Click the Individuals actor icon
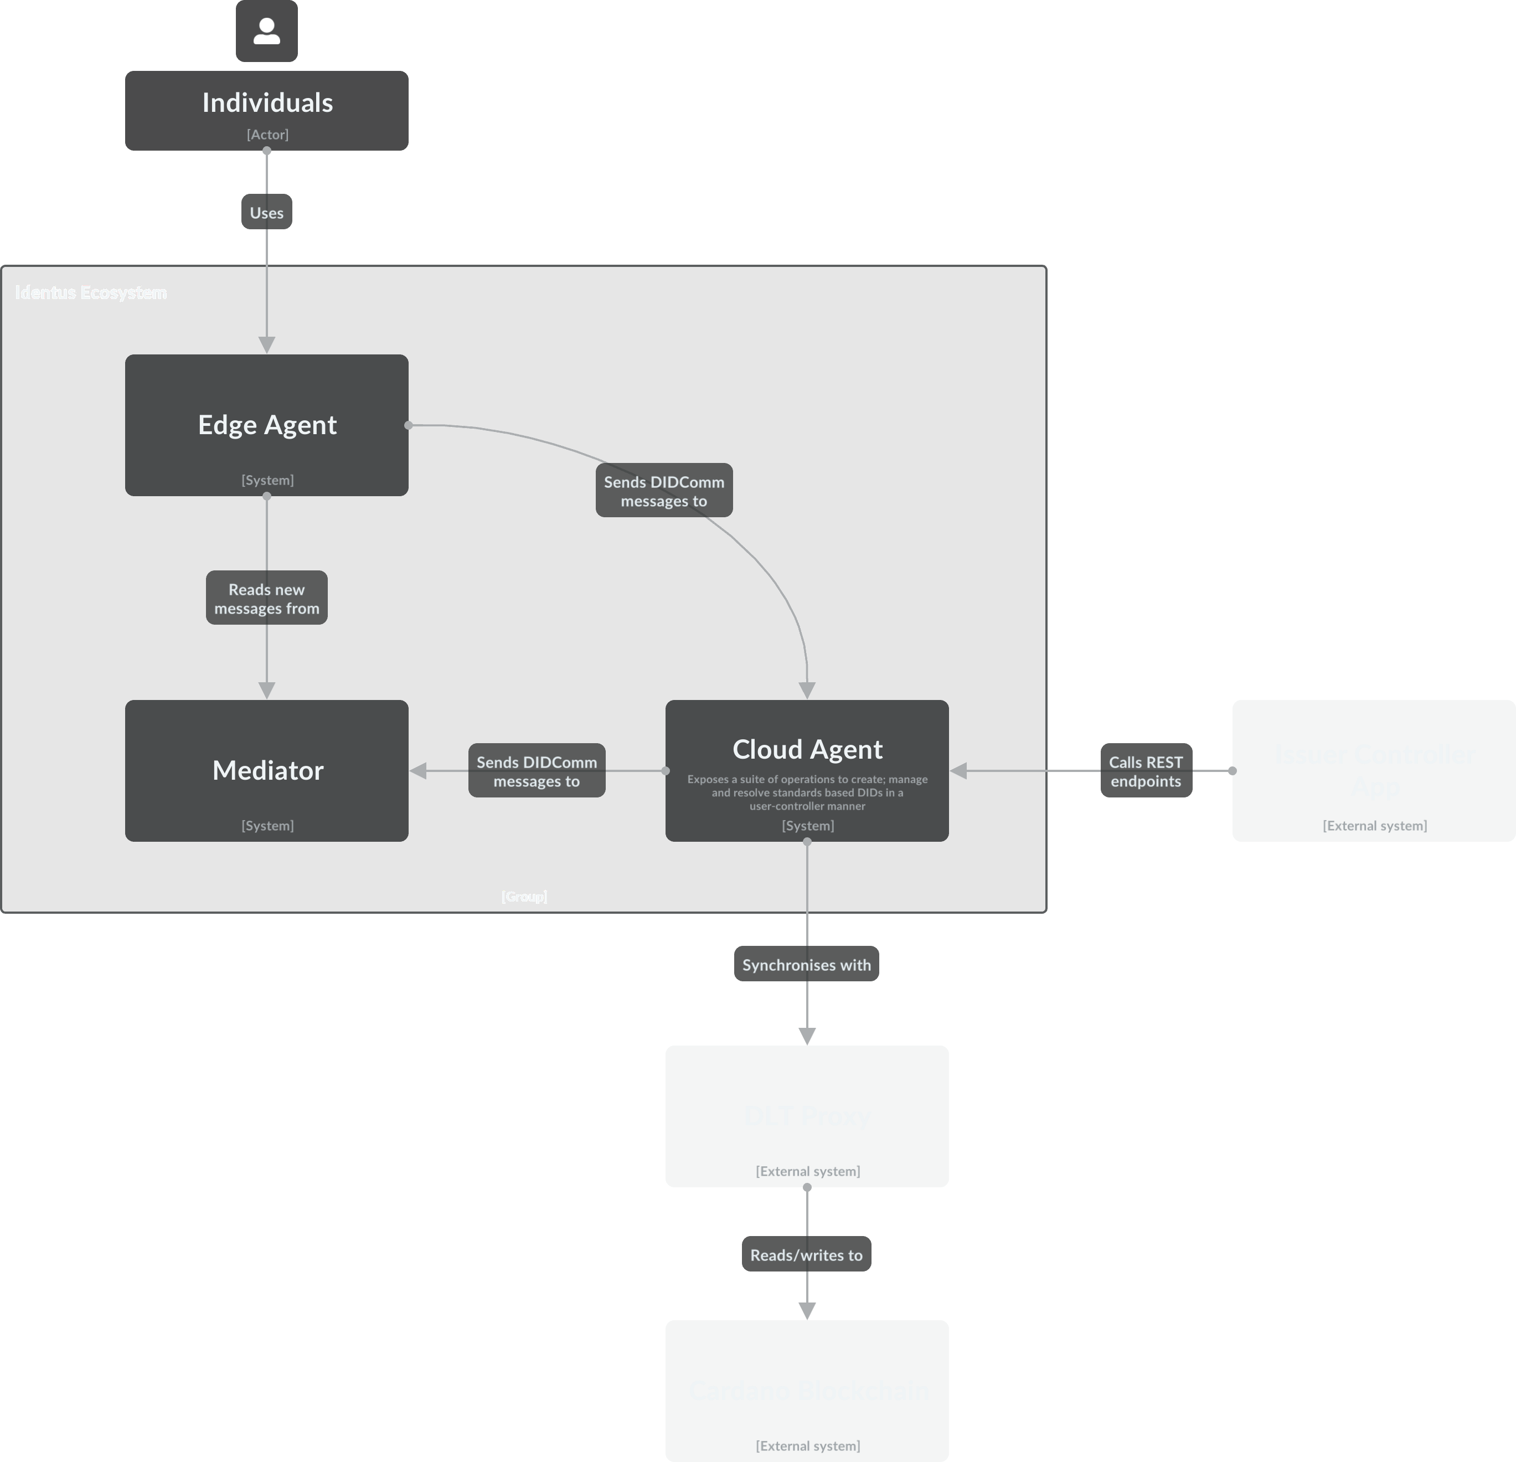 pyautogui.click(x=268, y=31)
